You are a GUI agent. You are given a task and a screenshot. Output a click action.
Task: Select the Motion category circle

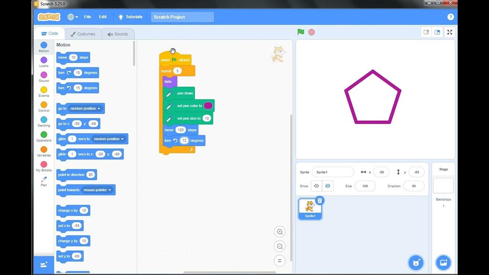tap(44, 45)
